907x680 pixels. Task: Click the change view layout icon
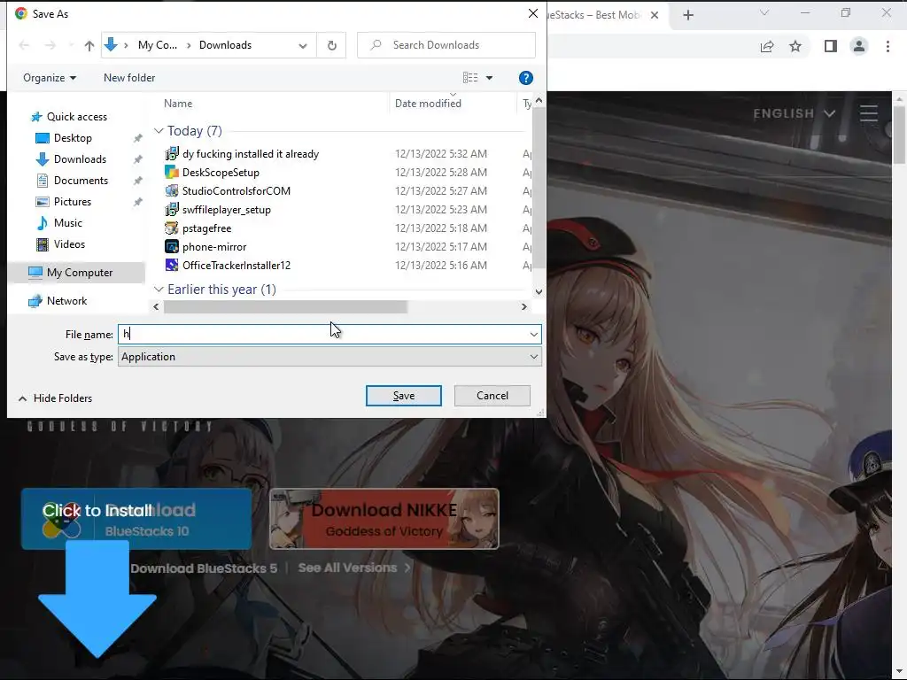470,78
